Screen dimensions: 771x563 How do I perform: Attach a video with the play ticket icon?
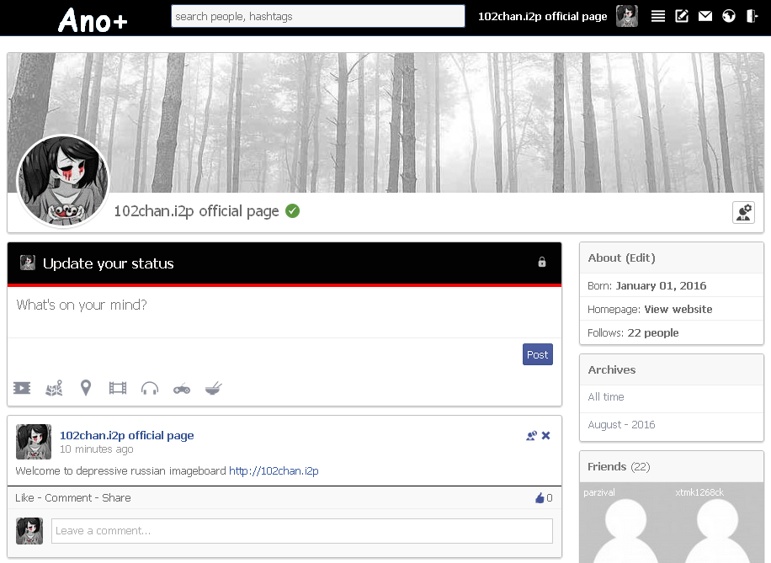coord(22,389)
